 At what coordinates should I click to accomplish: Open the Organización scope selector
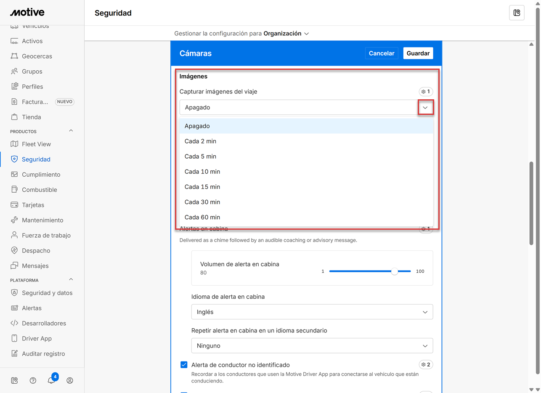286,33
